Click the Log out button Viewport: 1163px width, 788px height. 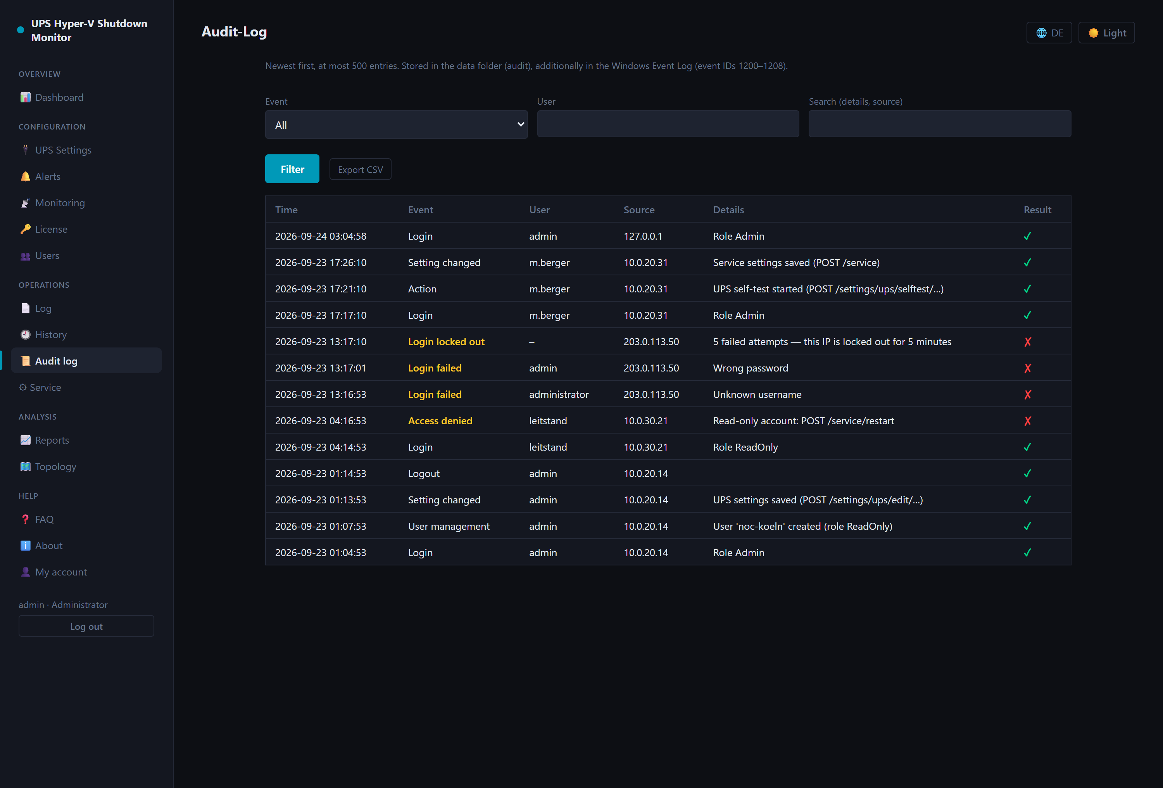click(x=86, y=626)
